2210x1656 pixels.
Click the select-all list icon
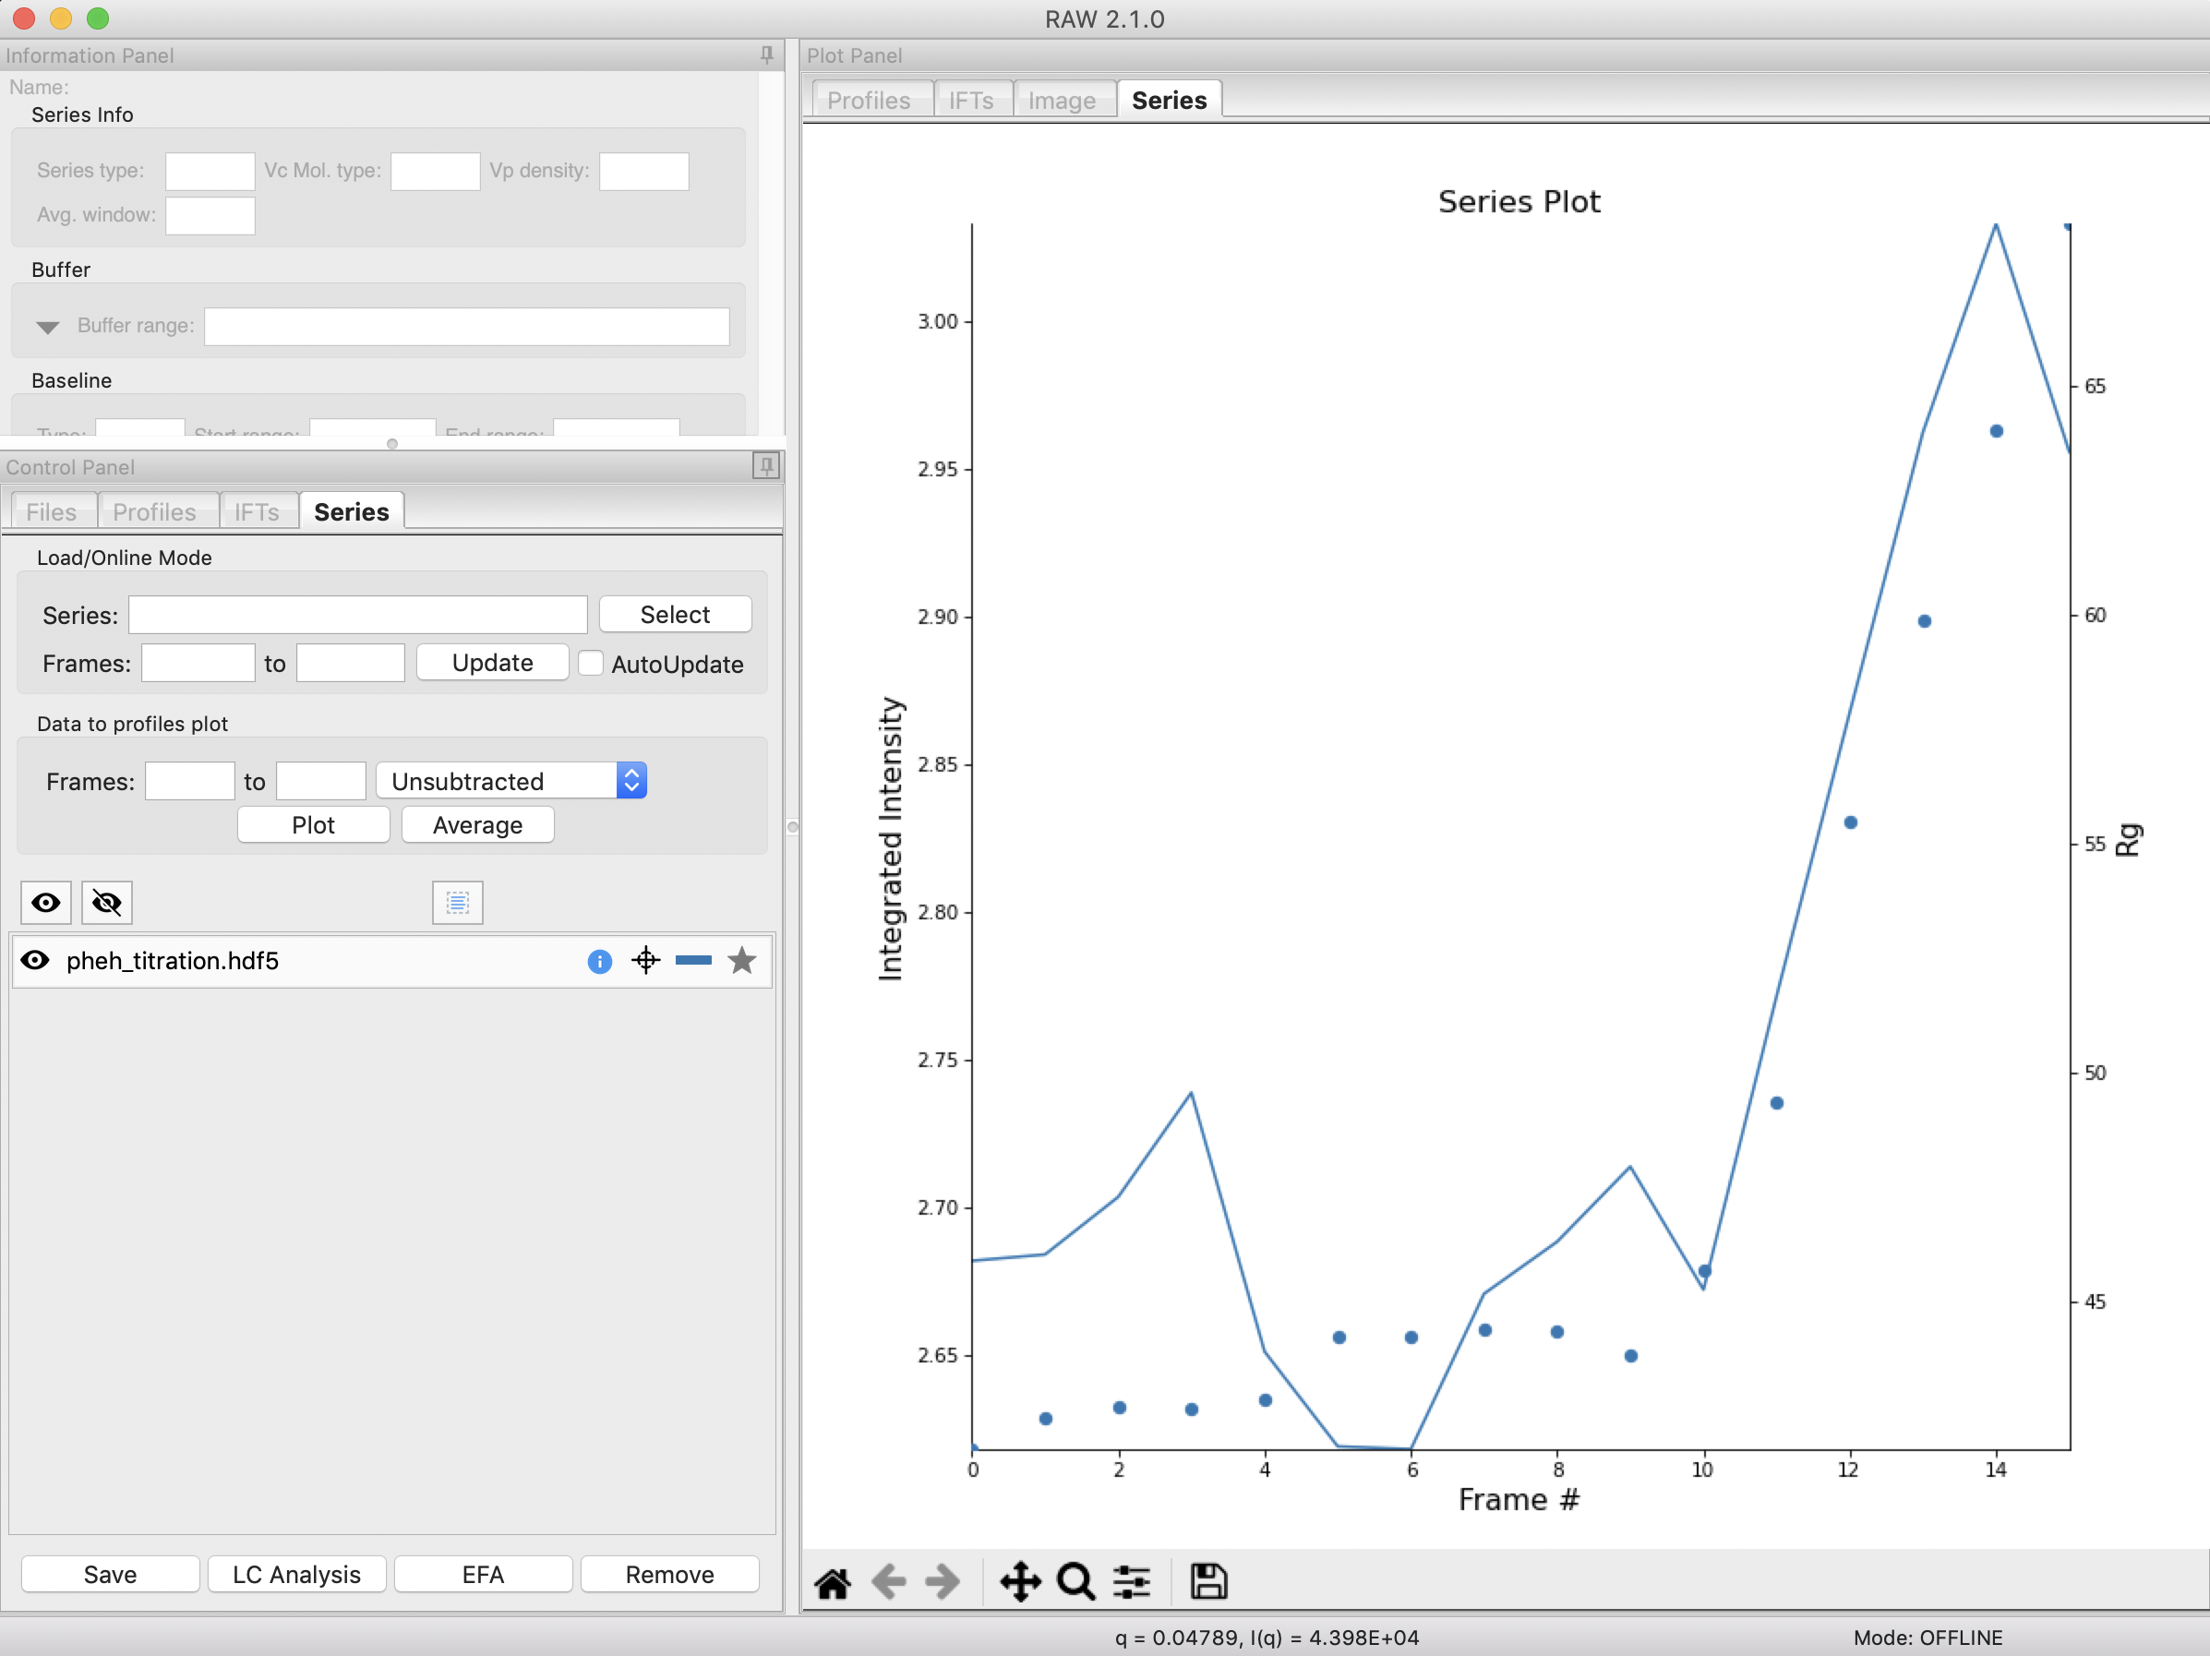click(x=458, y=903)
